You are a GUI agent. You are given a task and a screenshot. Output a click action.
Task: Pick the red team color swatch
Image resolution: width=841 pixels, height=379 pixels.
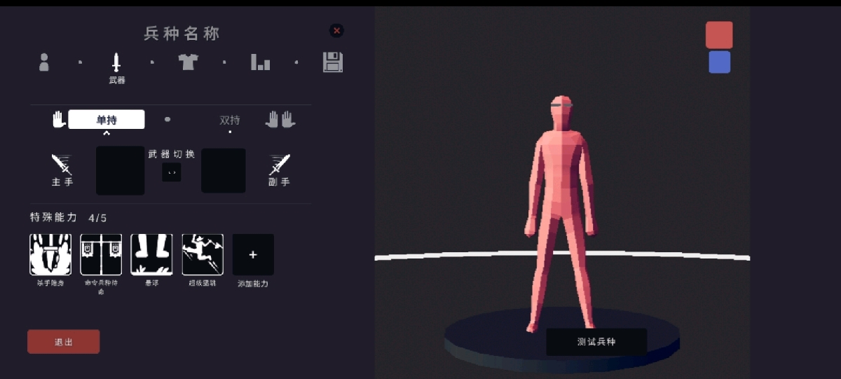[719, 35]
